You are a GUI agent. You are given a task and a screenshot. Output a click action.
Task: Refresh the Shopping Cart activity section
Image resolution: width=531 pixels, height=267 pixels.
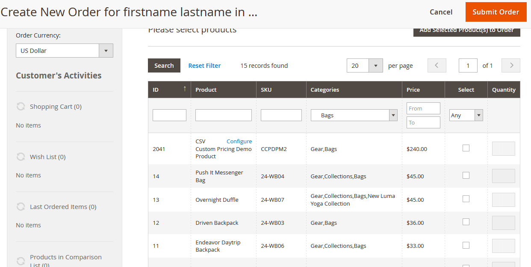[21, 107]
